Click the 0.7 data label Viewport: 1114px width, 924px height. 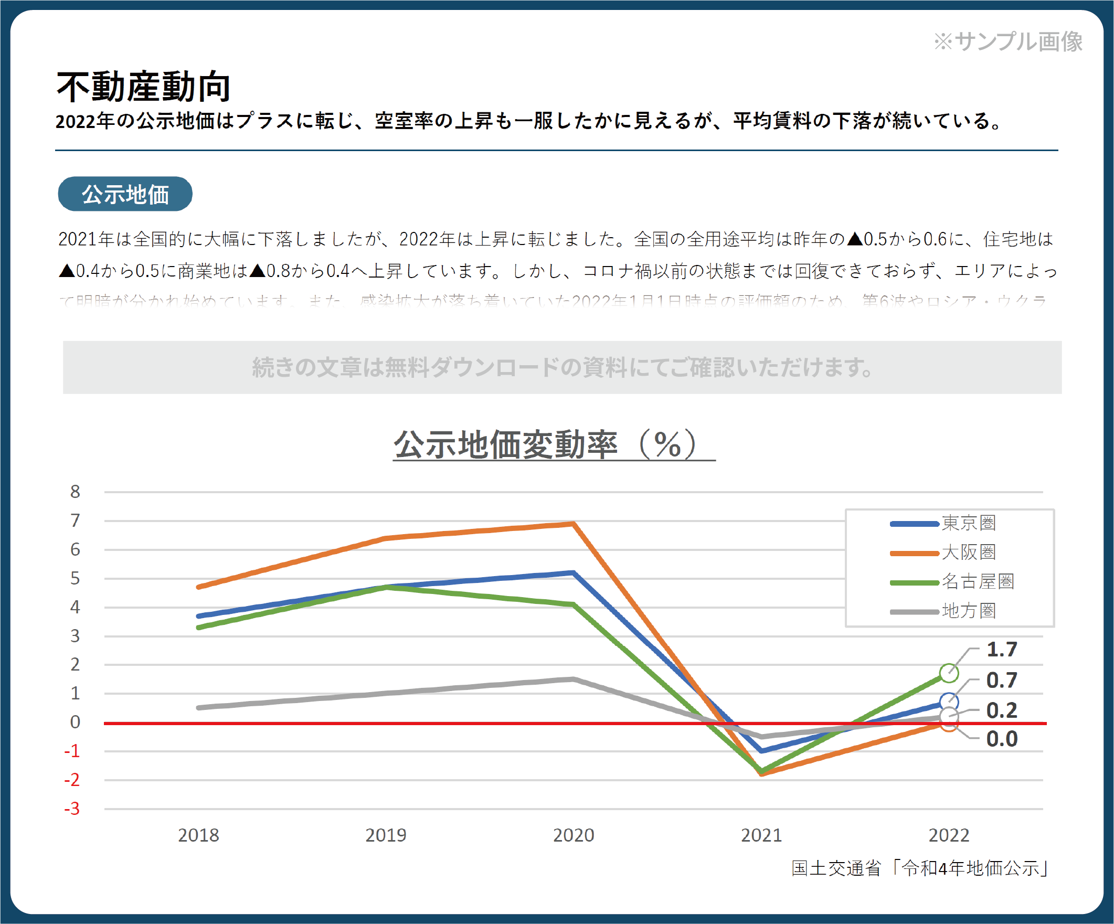coord(1002,680)
